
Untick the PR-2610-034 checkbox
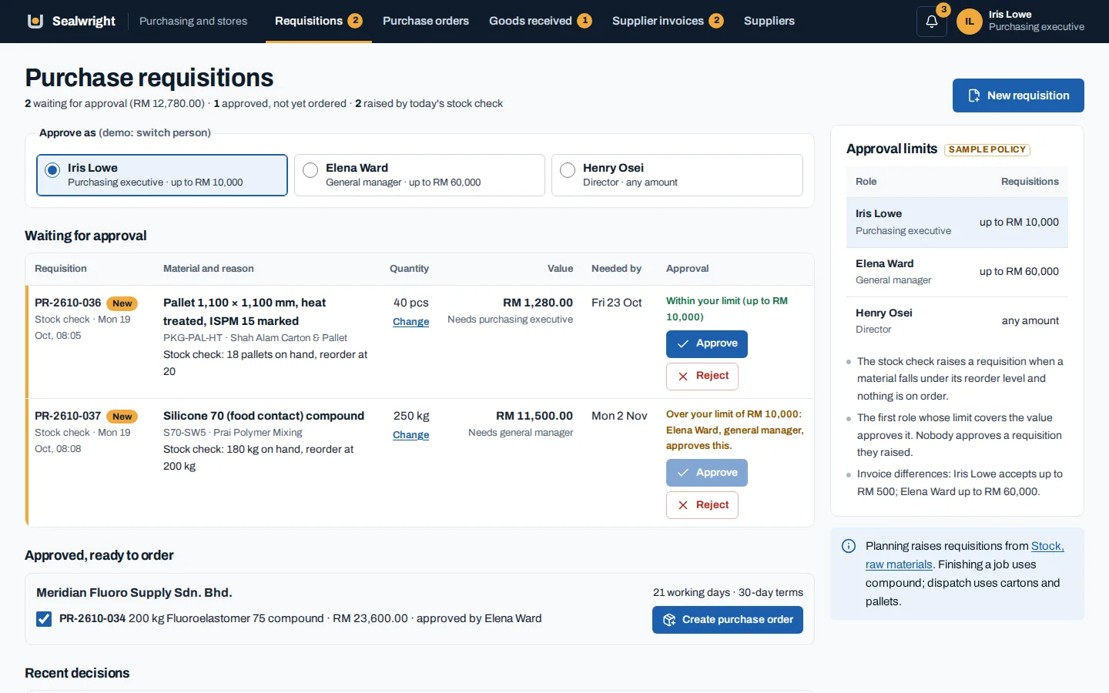click(x=44, y=619)
